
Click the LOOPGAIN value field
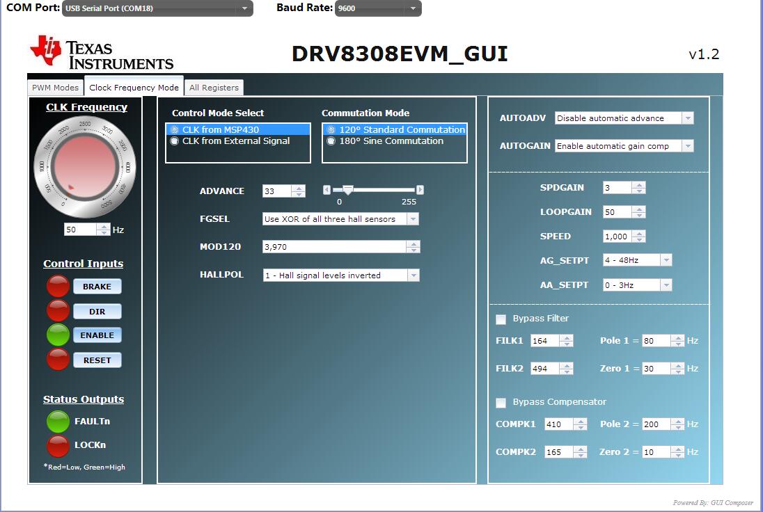point(617,212)
